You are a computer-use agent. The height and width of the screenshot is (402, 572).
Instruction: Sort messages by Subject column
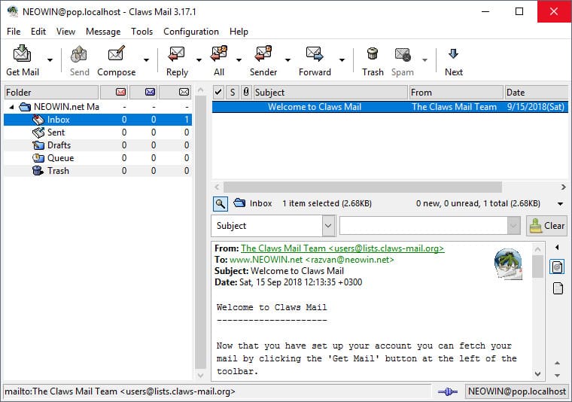click(330, 93)
